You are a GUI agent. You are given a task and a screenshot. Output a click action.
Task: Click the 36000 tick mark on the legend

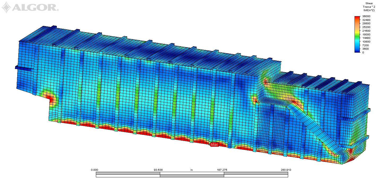(360, 16)
